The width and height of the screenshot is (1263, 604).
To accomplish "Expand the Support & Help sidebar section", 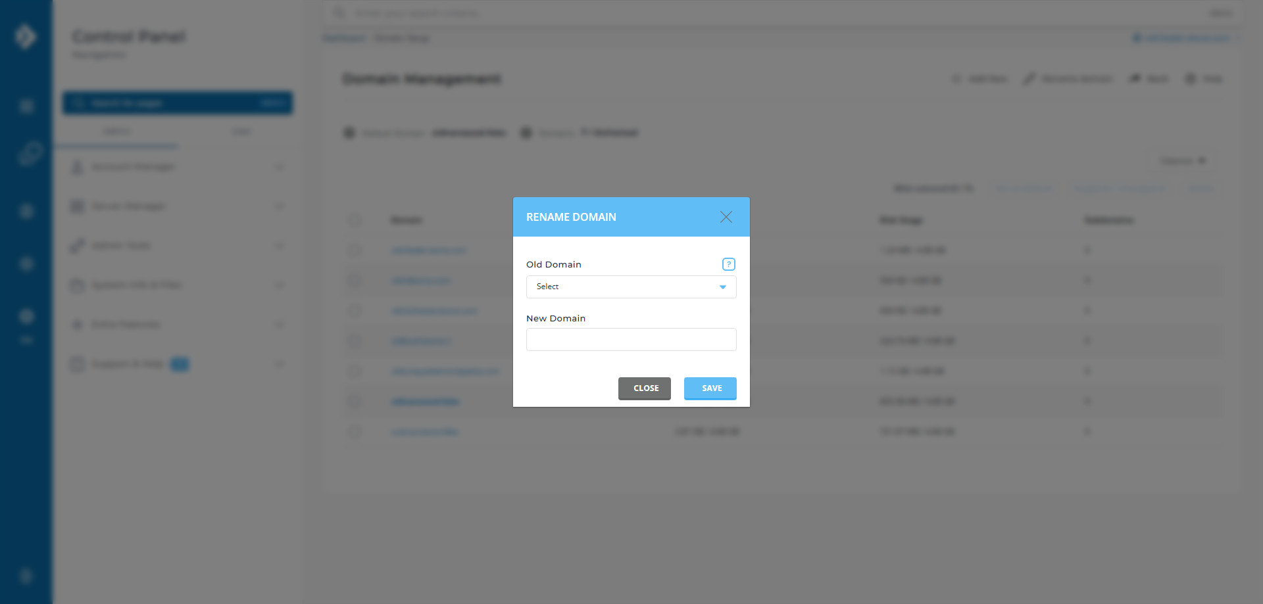I will tap(280, 363).
